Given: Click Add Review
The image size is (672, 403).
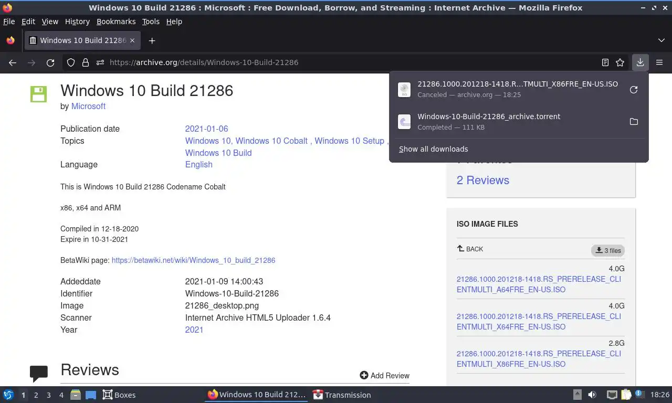Looking at the screenshot, I should pyautogui.click(x=385, y=375).
